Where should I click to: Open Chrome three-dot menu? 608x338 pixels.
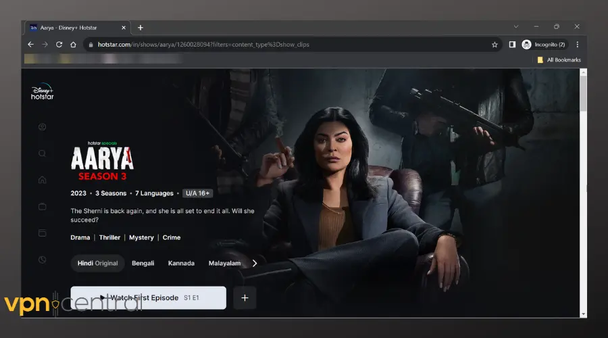577,45
